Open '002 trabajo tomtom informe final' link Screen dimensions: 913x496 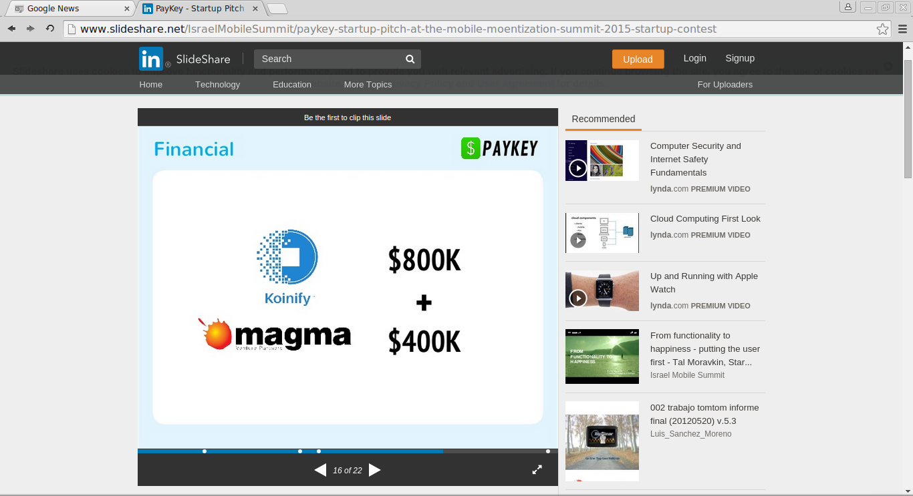click(x=704, y=415)
